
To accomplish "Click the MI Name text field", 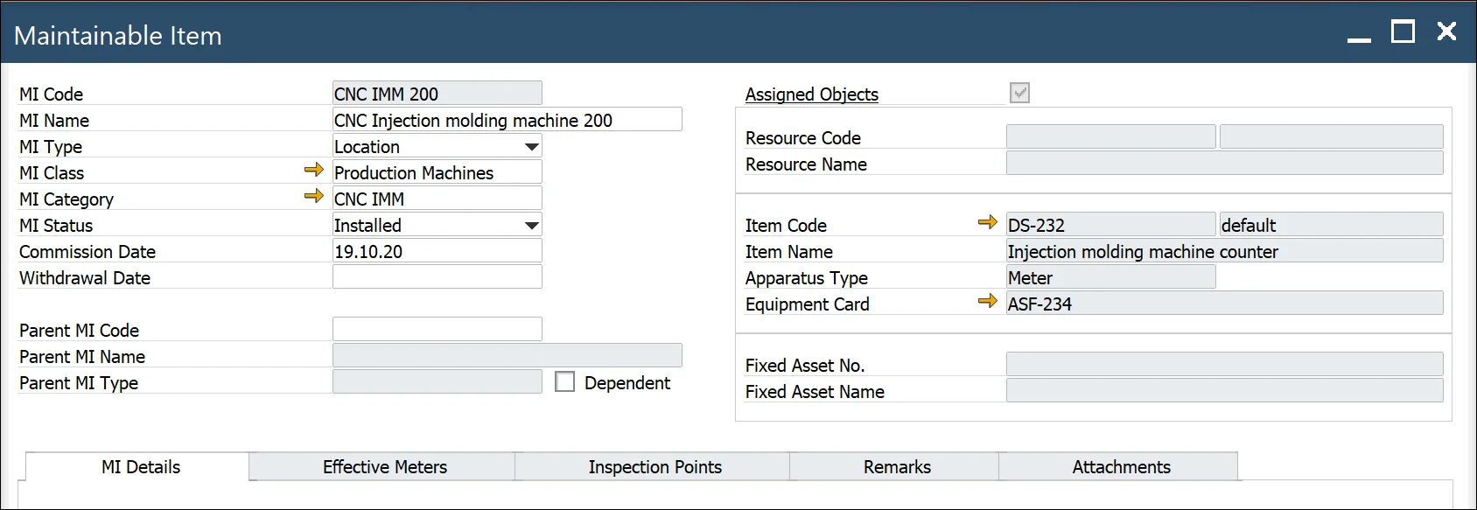I will pos(507,120).
